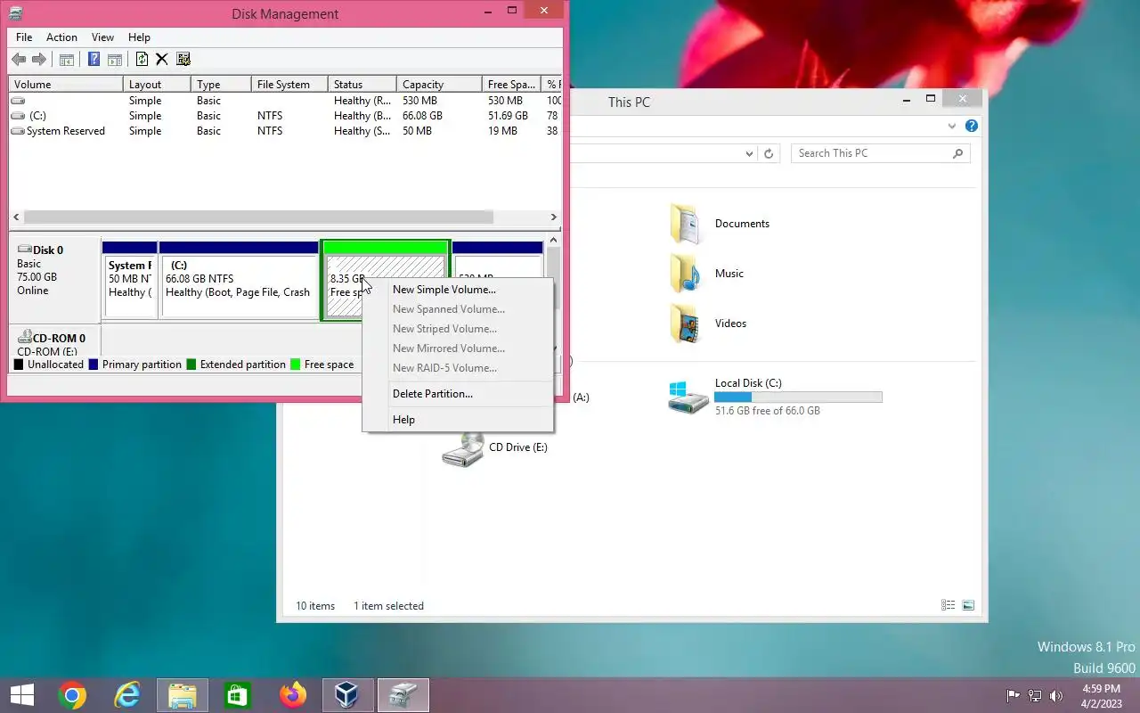
Task: Click the Action Center flag in system tray
Action: pyautogui.click(x=1013, y=695)
